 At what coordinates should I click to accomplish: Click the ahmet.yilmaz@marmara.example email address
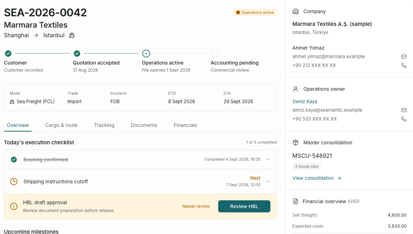329,57
